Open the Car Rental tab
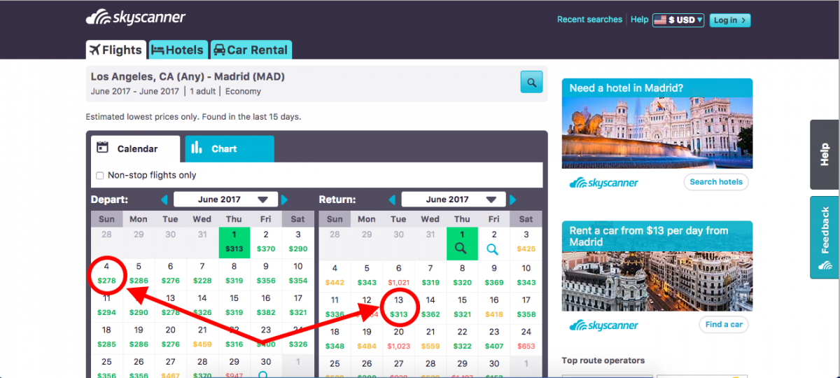 pyautogui.click(x=251, y=50)
